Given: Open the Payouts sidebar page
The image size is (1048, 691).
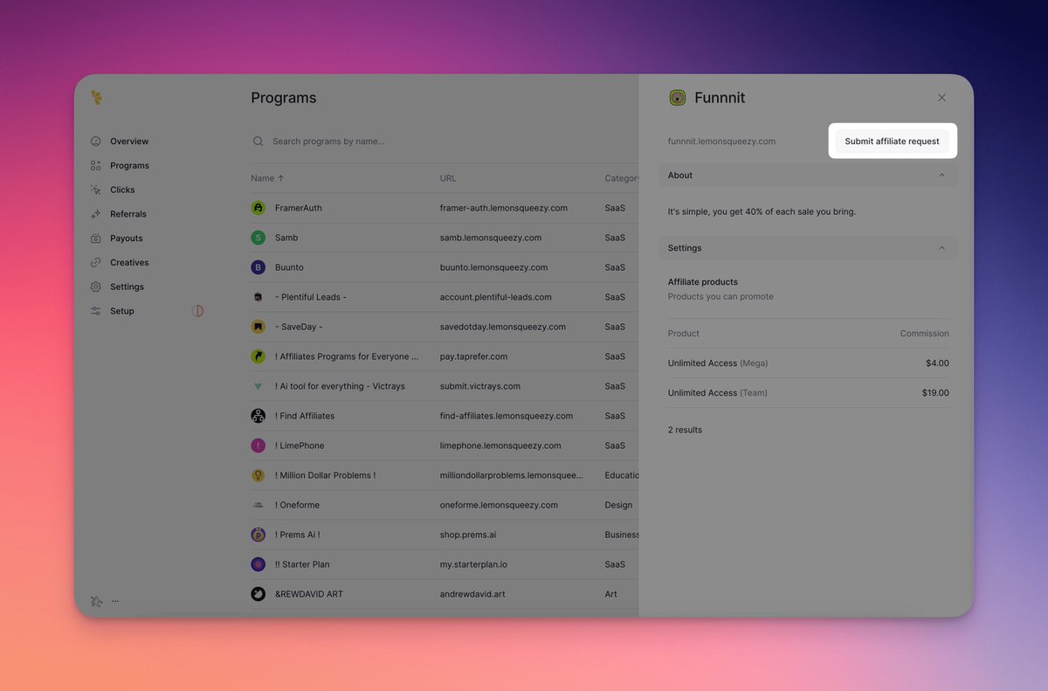Looking at the screenshot, I should (x=127, y=238).
